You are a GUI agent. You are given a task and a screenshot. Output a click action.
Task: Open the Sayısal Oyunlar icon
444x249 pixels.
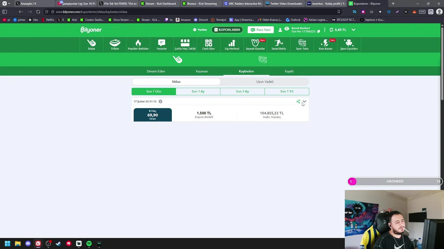pyautogui.click(x=255, y=45)
